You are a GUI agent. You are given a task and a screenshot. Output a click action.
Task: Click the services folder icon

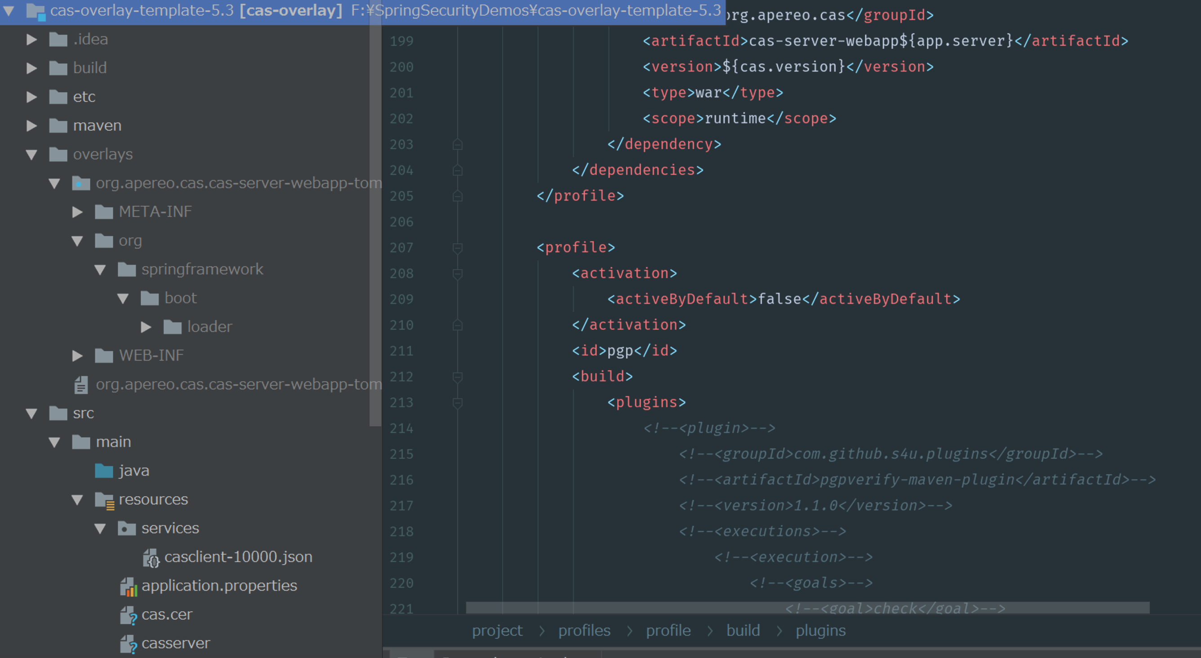point(126,529)
